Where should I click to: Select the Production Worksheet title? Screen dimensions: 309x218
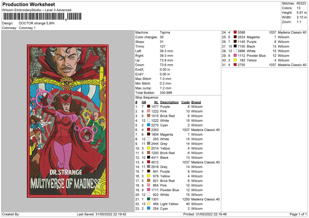coord(29,5)
